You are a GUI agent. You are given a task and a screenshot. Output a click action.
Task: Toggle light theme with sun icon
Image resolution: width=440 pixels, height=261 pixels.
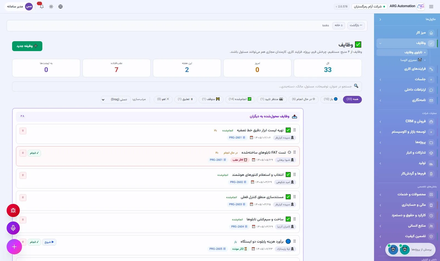[x=51, y=7]
